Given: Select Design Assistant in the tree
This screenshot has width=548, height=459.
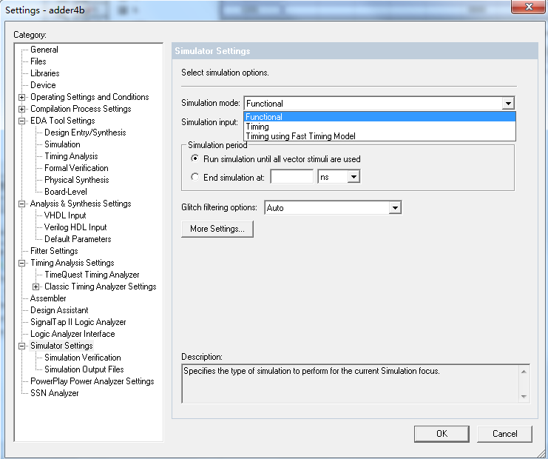Looking at the screenshot, I should coord(59,310).
